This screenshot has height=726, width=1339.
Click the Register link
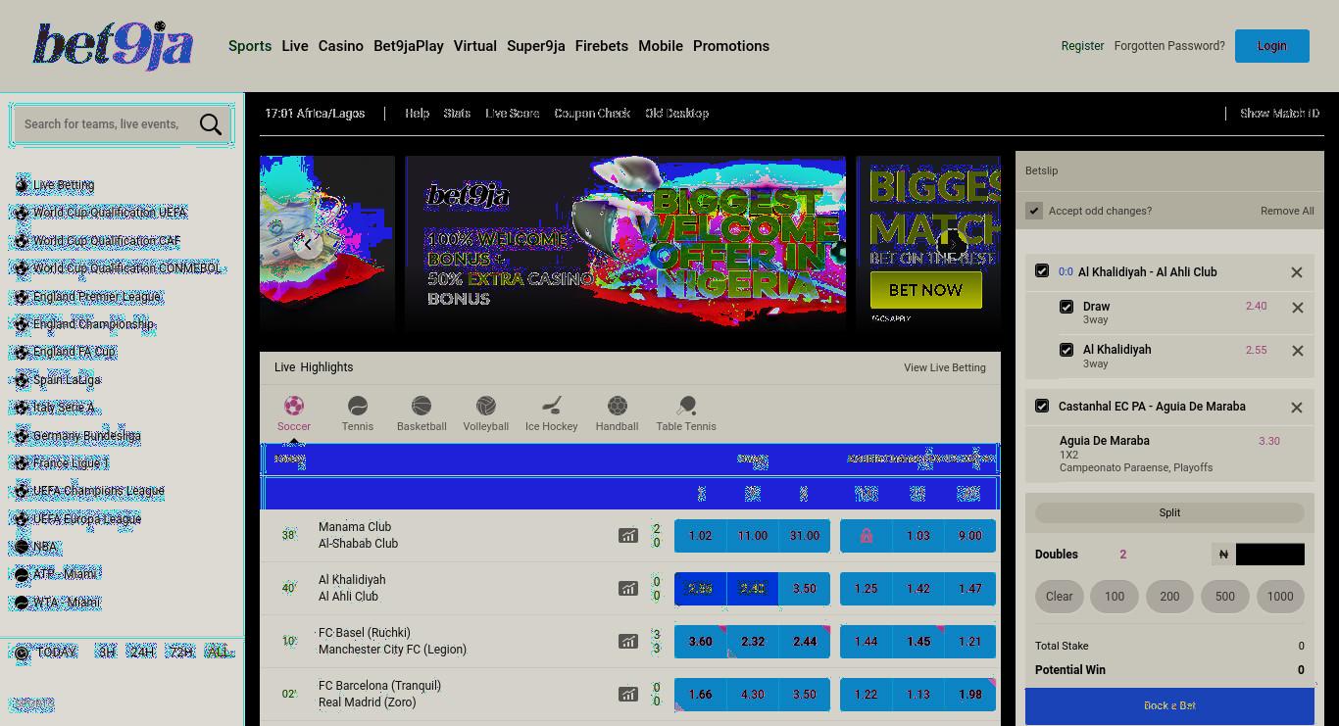coord(1082,46)
